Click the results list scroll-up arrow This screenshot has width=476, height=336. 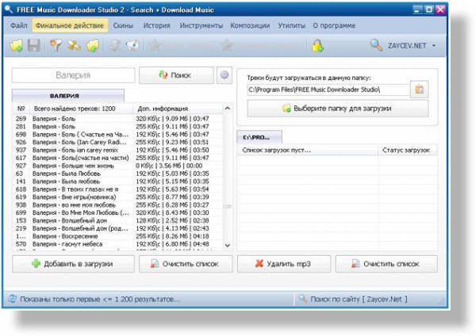[x=228, y=109]
